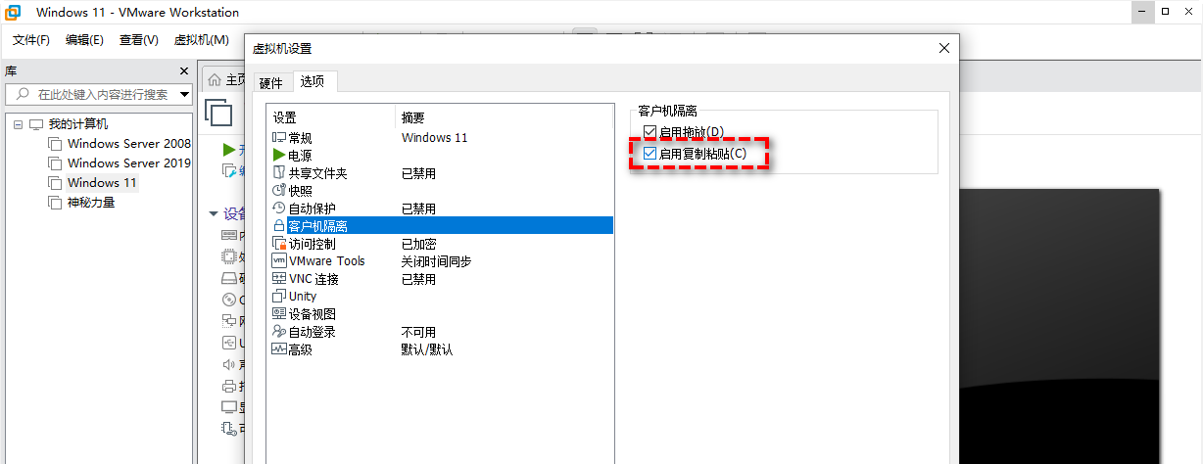The image size is (1203, 464).
Task: Select the 高级 (Advanced) settings row
Action: 441,349
